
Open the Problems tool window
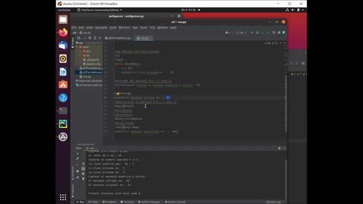point(109,202)
